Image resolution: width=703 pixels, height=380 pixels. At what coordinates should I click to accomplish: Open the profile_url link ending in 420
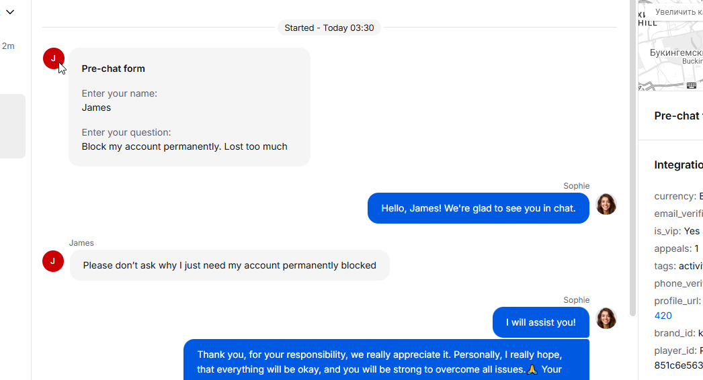pyautogui.click(x=663, y=316)
